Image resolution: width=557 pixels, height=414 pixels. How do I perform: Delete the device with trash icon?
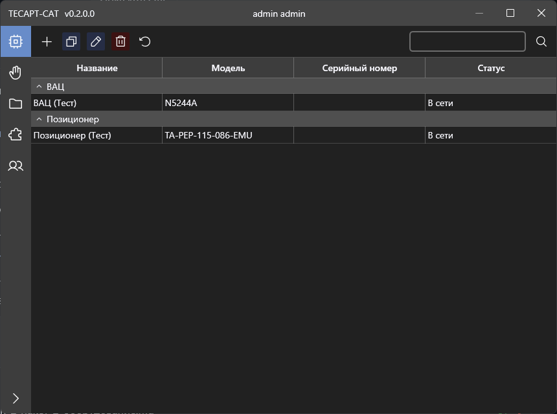click(120, 42)
